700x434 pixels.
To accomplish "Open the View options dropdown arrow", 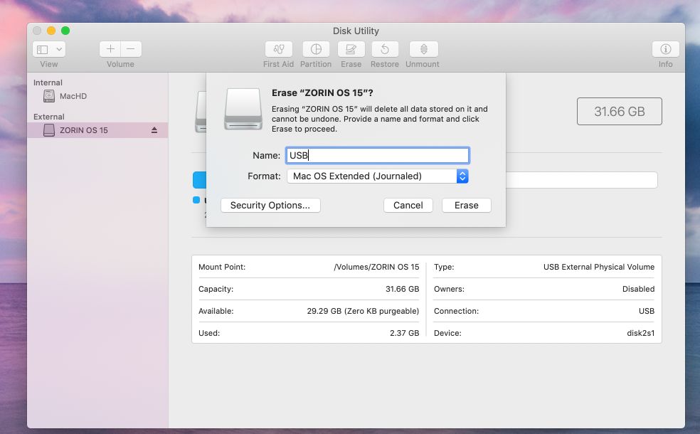I will coord(58,49).
